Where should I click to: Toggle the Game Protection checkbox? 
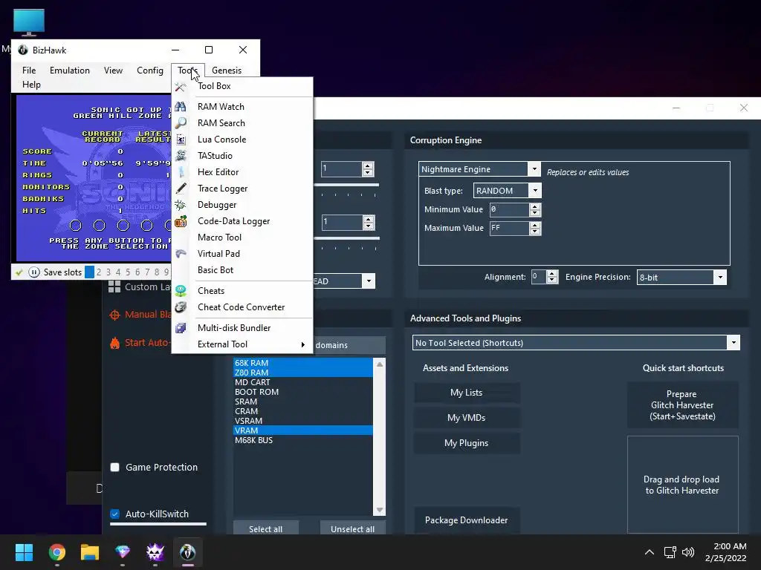pyautogui.click(x=115, y=468)
